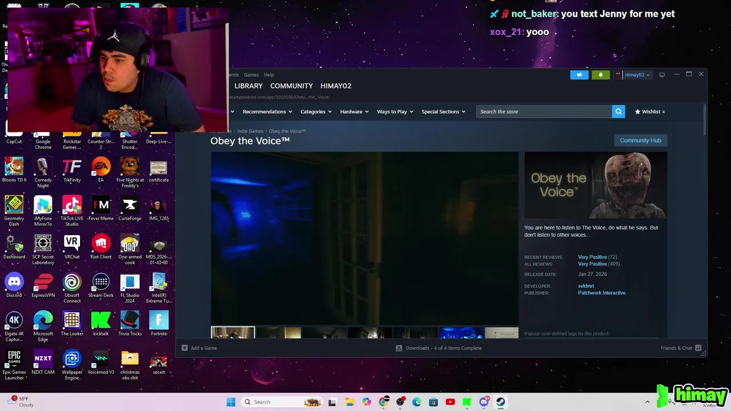Click the blue store search magnifier button

pyautogui.click(x=618, y=111)
